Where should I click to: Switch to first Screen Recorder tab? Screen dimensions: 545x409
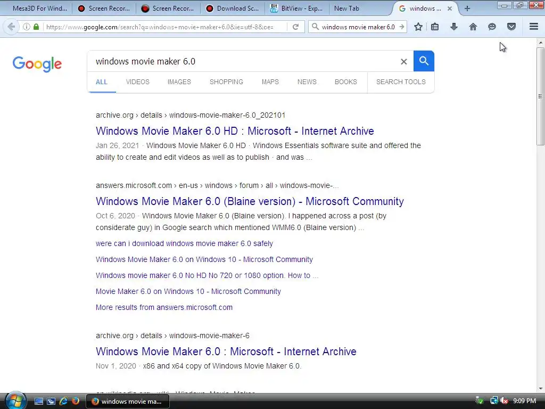(x=104, y=9)
